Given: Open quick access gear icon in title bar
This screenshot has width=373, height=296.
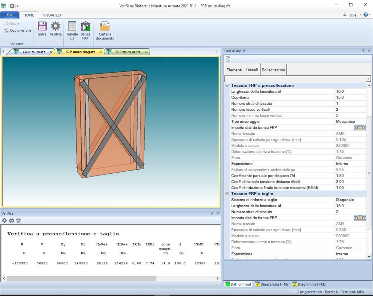Looking at the screenshot, I should [12, 6].
